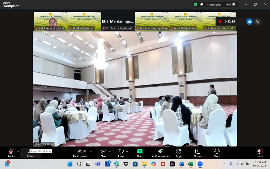Open the View layout menu

tap(230, 4)
